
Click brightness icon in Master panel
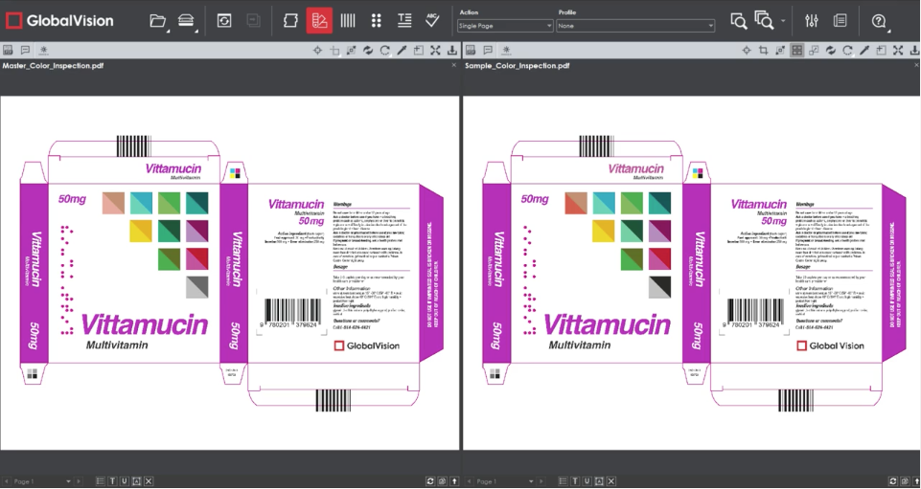coord(43,51)
